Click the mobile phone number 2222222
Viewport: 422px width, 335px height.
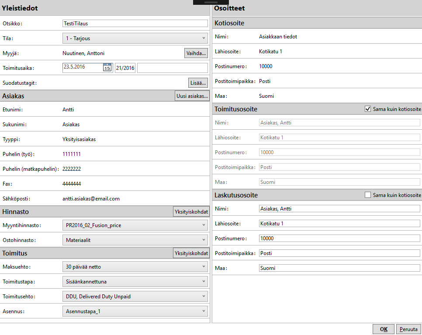coord(72,169)
